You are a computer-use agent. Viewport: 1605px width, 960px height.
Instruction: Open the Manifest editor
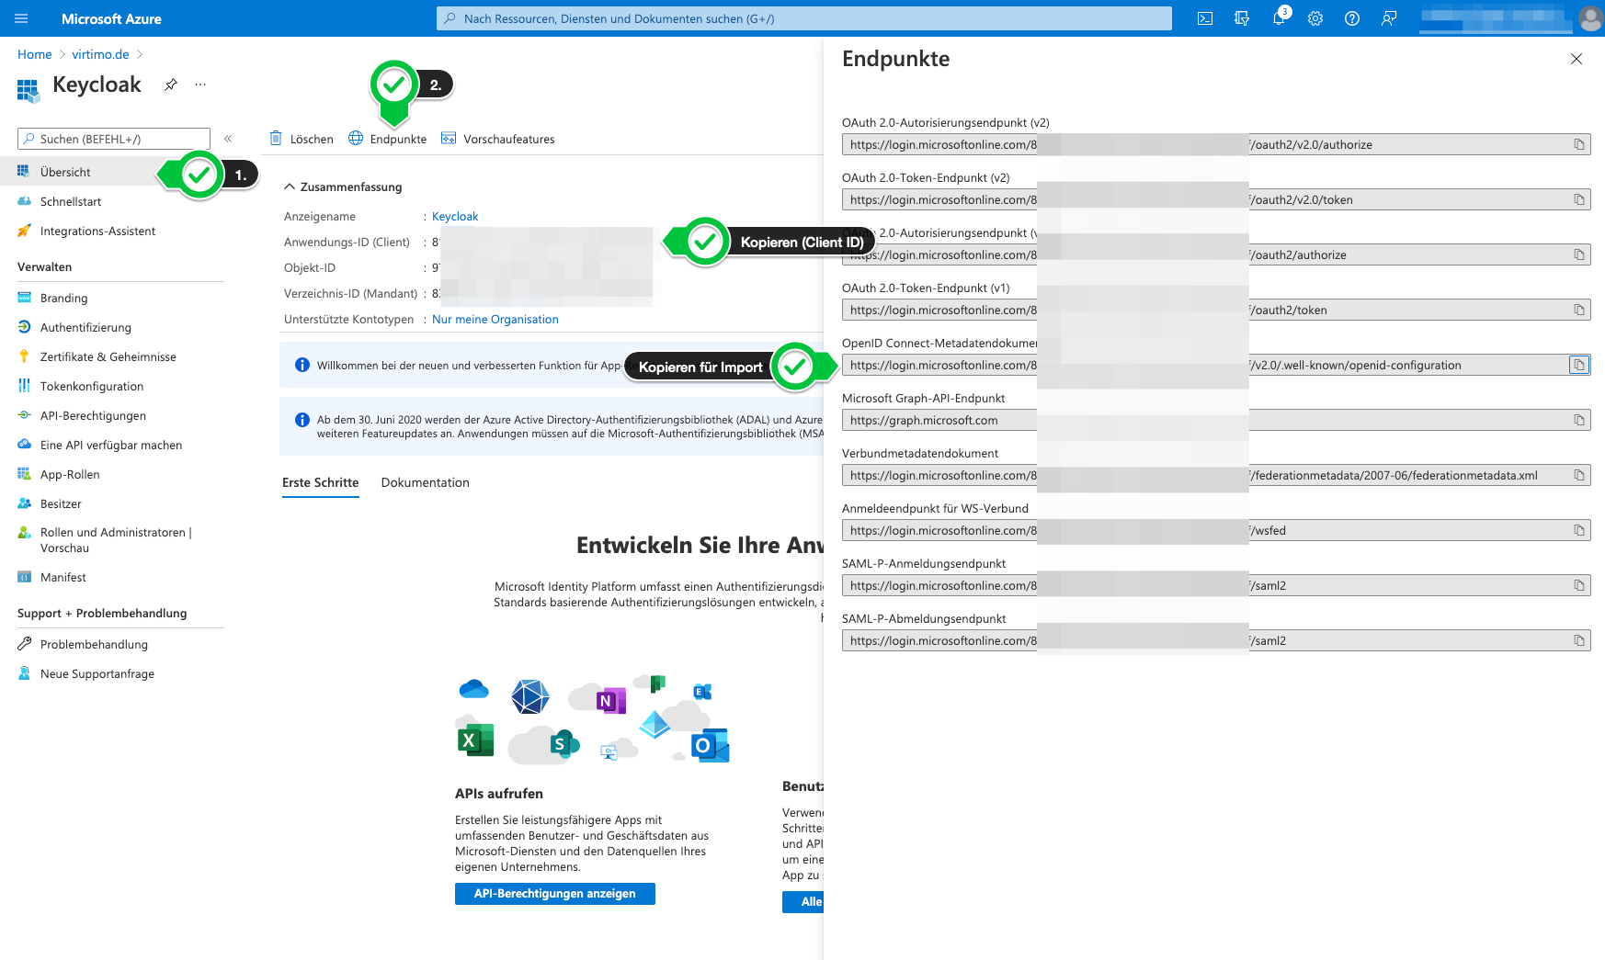click(64, 577)
